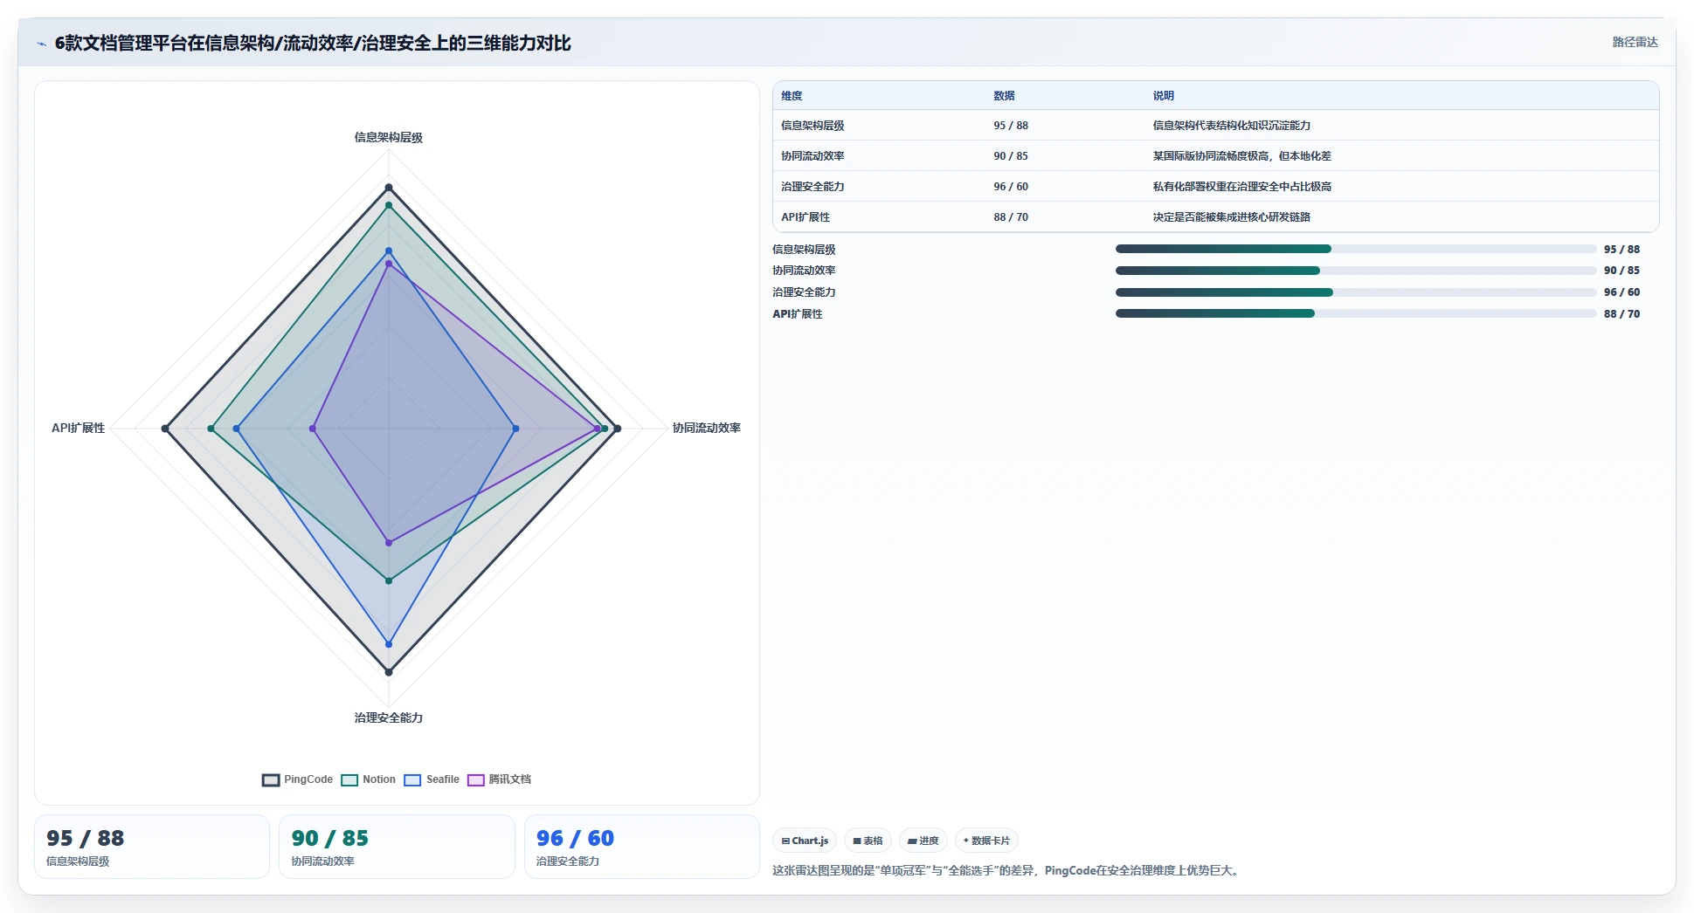Image resolution: width=1694 pixels, height=913 pixels.
Task: Select the 协同流动效率 table row cell
Action: [x=812, y=156]
